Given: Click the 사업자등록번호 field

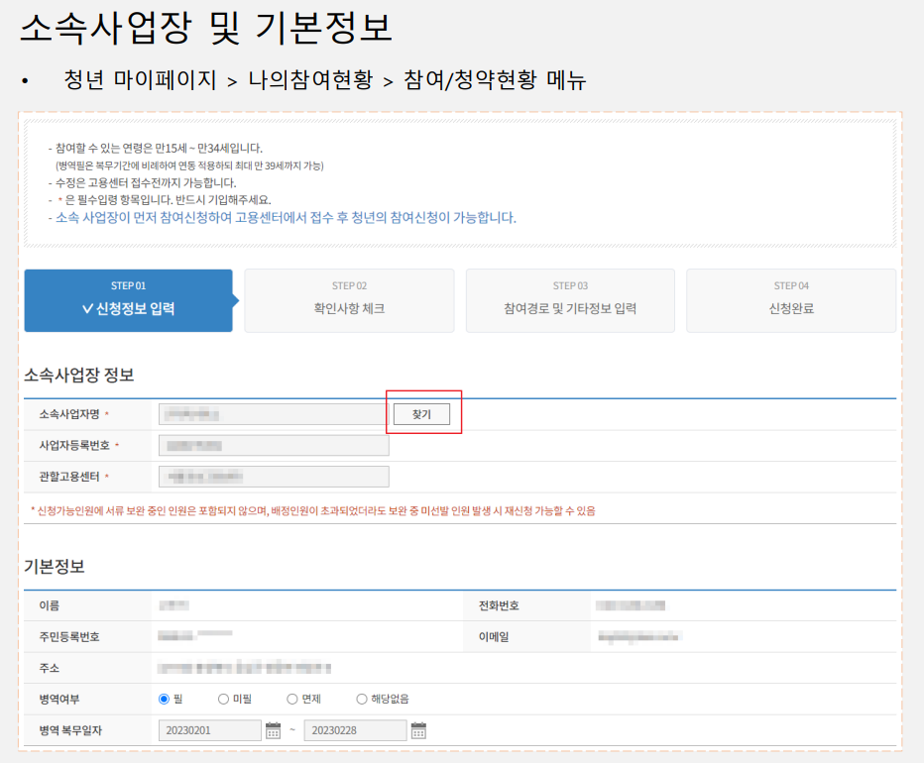Looking at the screenshot, I should (x=274, y=445).
